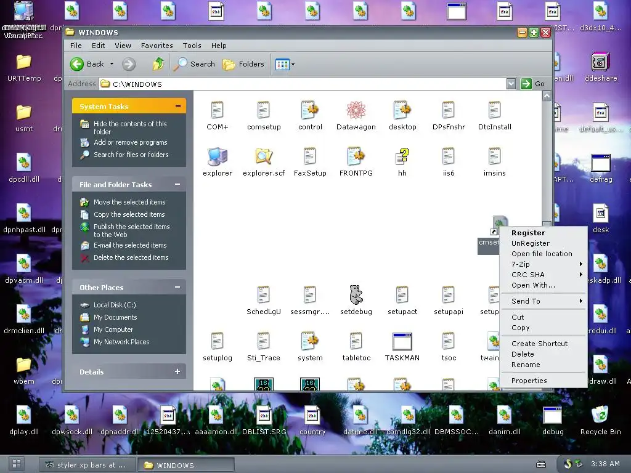631x473 pixels.
Task: Go to Local Disk (C:) in Other Places
Action: (115, 305)
